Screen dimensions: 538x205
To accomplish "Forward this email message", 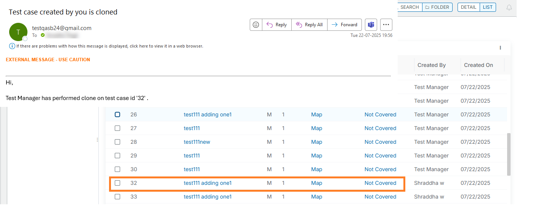I will click(344, 25).
